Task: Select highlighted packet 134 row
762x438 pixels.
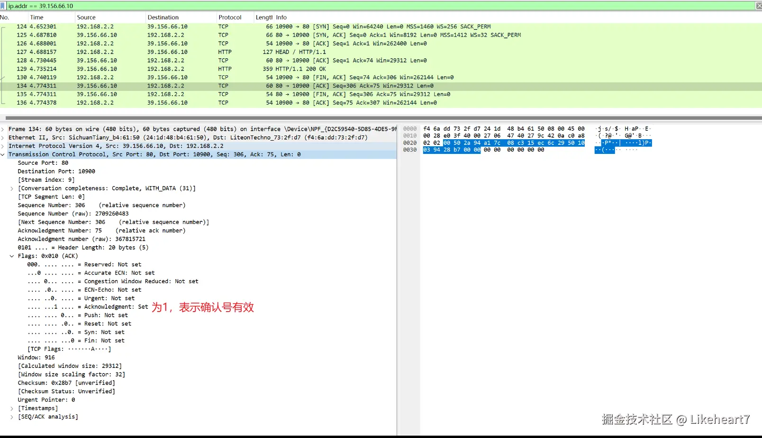Action: click(x=381, y=86)
